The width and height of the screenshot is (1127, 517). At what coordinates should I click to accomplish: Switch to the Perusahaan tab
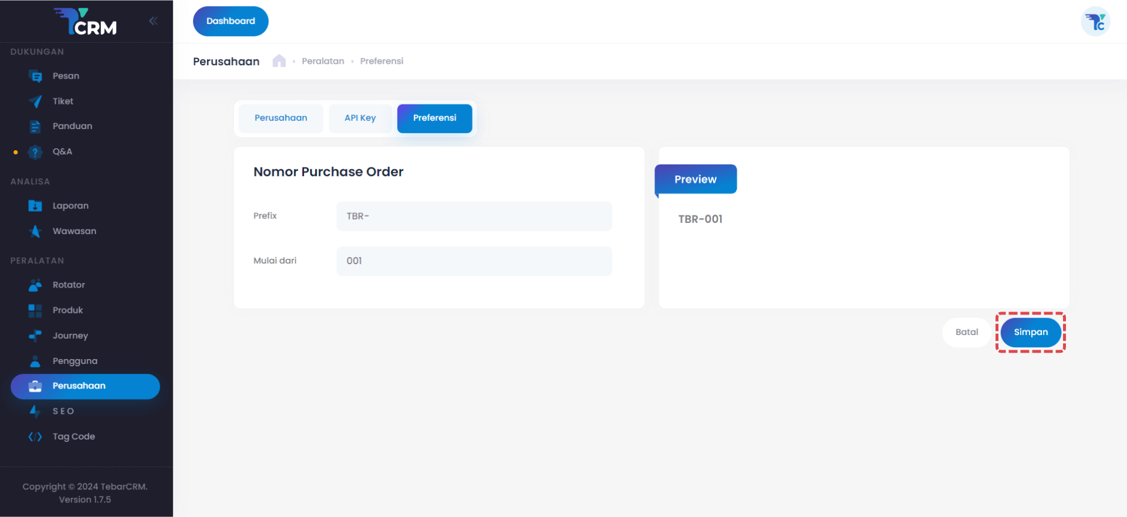(281, 118)
